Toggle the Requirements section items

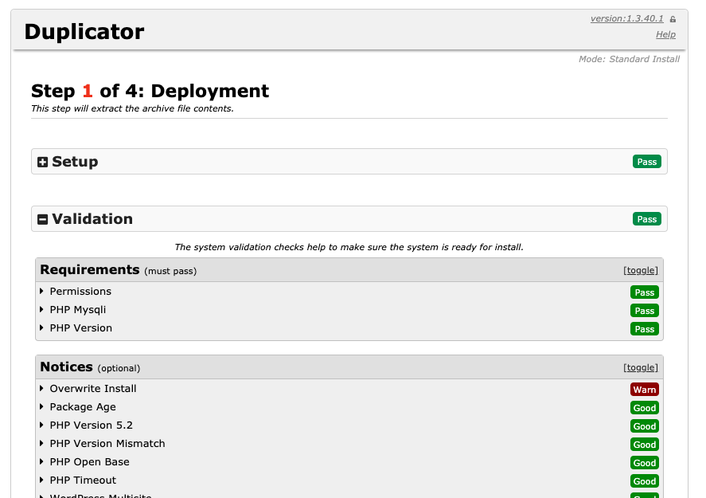(x=640, y=270)
